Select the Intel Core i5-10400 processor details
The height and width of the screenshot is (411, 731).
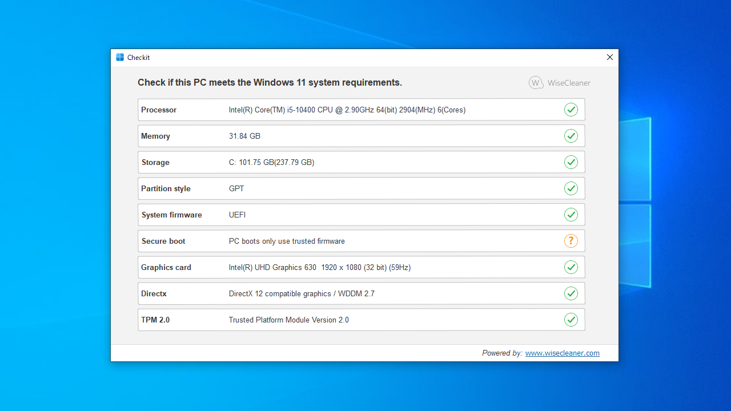(x=347, y=110)
